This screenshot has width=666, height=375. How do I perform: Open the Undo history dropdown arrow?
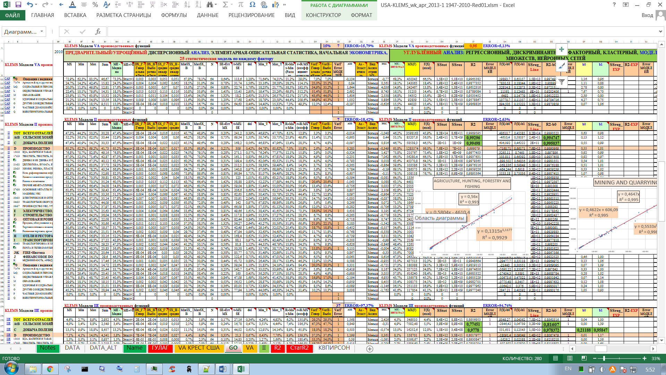click(x=37, y=5)
